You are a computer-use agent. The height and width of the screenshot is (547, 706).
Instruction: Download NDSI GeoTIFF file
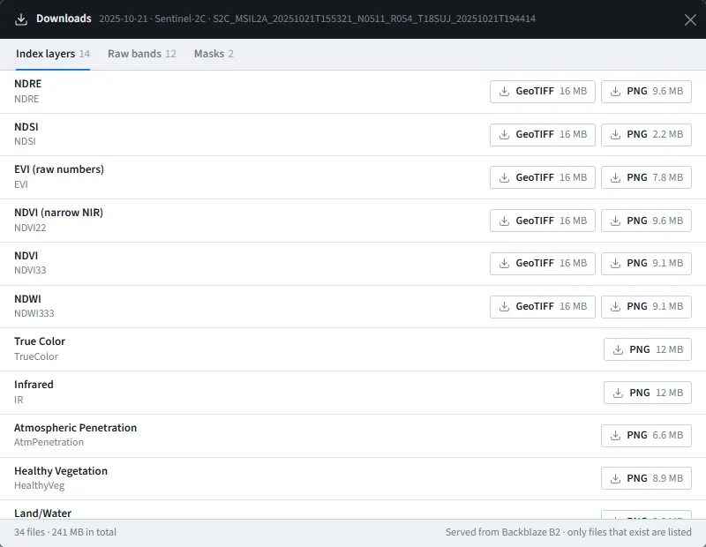click(542, 135)
